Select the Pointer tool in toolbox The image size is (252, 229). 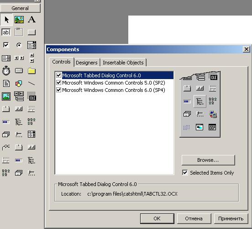click(6, 20)
